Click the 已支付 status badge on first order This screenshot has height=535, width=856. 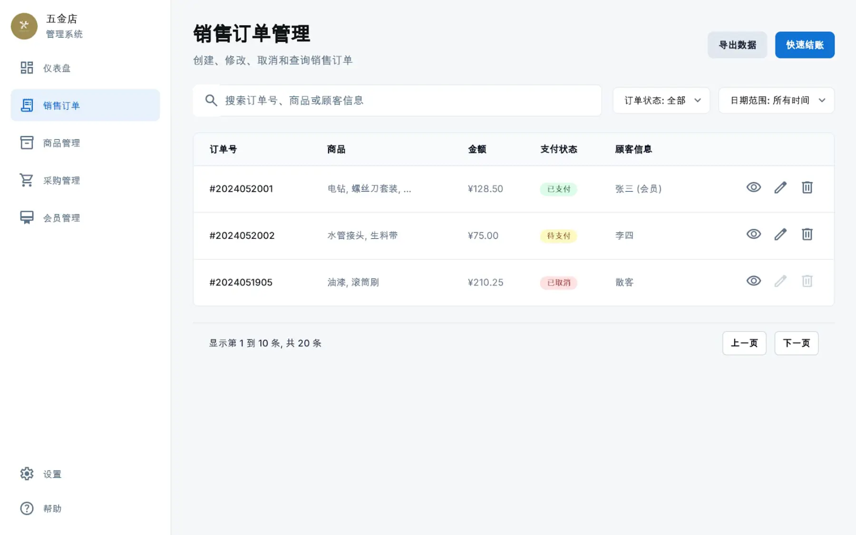click(558, 188)
